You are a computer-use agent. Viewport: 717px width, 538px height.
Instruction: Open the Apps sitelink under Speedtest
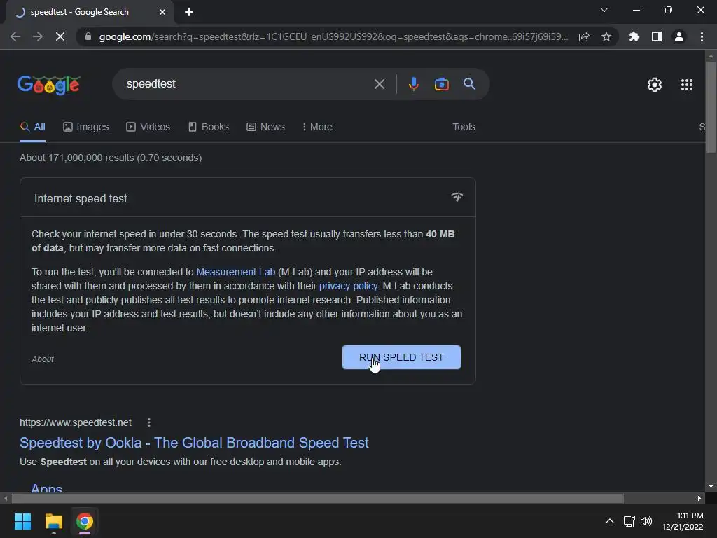tap(47, 488)
